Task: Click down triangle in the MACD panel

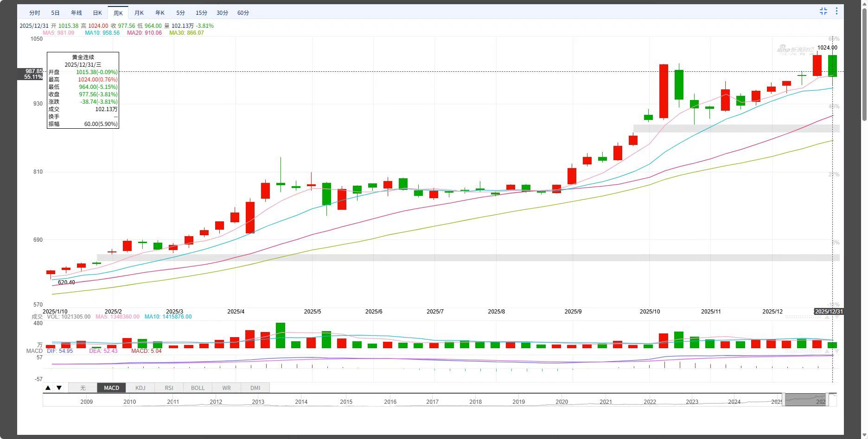Action: (x=837, y=351)
